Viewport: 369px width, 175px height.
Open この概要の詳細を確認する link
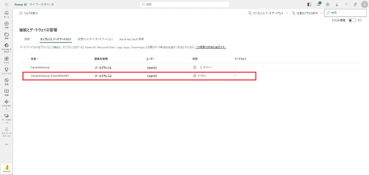(211, 47)
